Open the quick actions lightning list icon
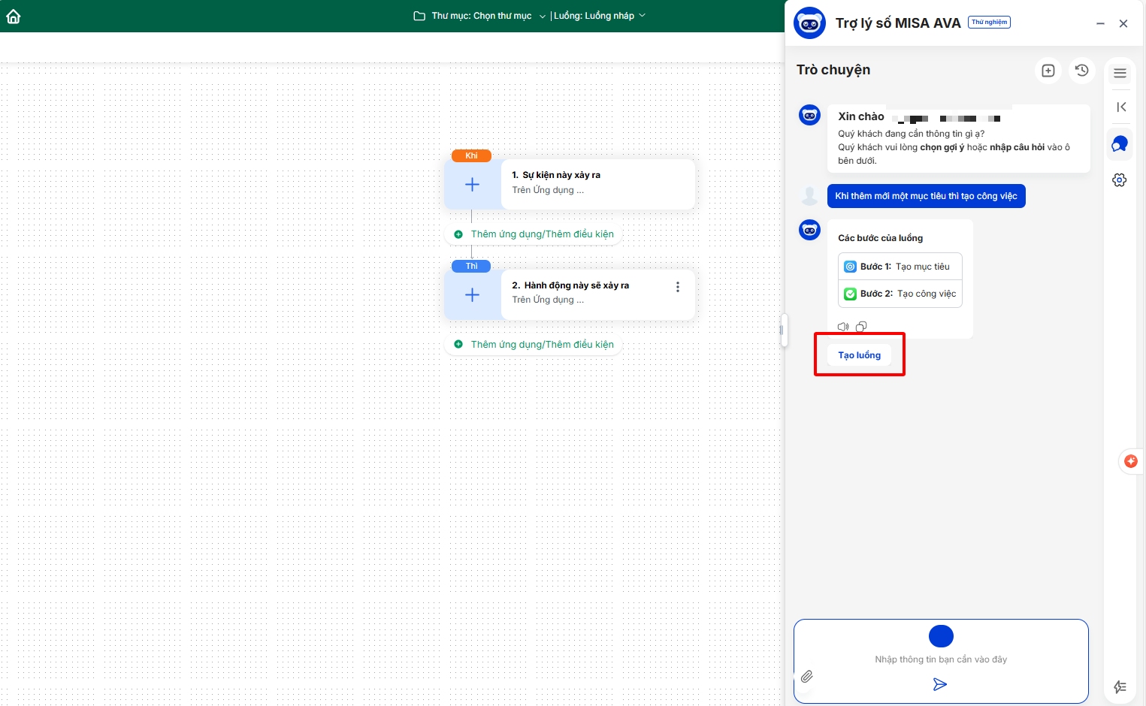The height and width of the screenshot is (706, 1146). click(1120, 686)
